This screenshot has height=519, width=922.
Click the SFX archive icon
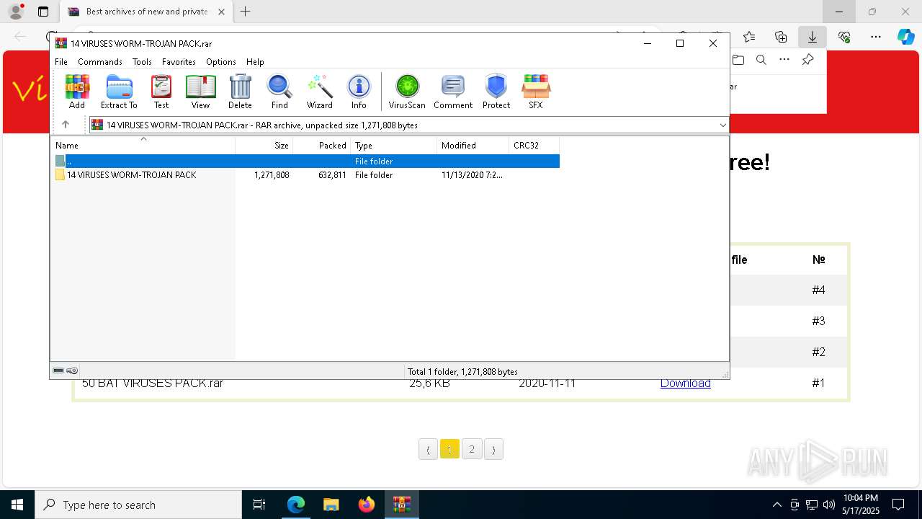536,92
